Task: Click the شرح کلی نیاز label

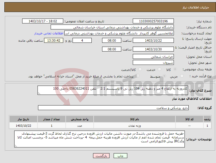Action: [200, 90]
